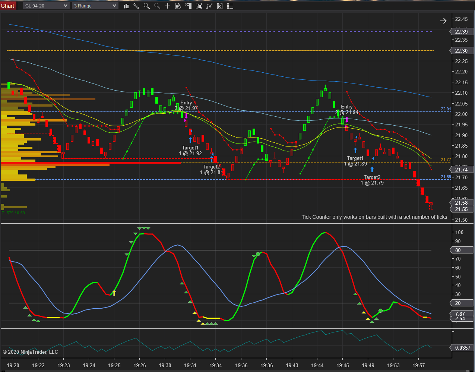
Task: Open the Indicators icon
Action: (209, 6)
